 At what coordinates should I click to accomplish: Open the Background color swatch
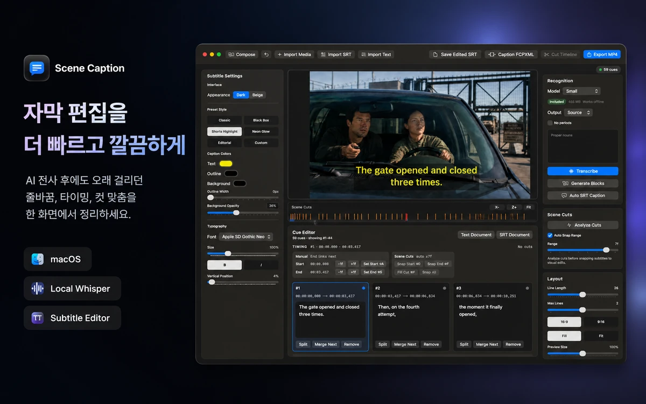point(240,183)
